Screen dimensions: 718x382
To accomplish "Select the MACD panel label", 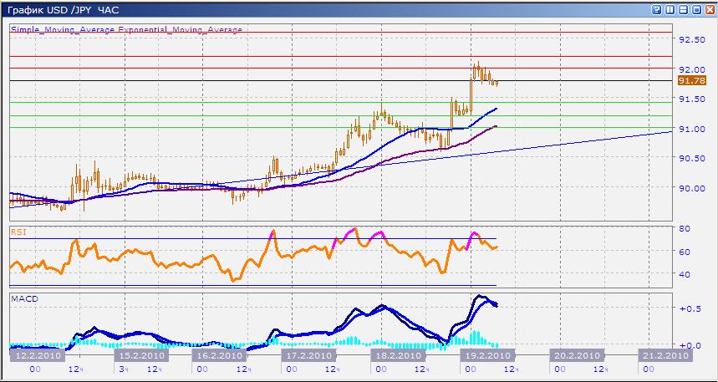I will point(23,298).
